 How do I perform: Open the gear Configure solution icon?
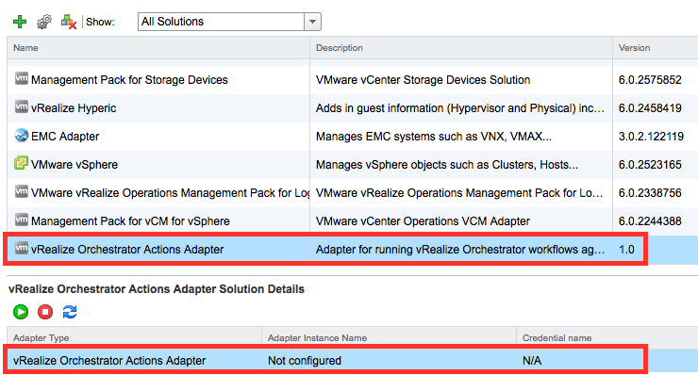[x=44, y=22]
